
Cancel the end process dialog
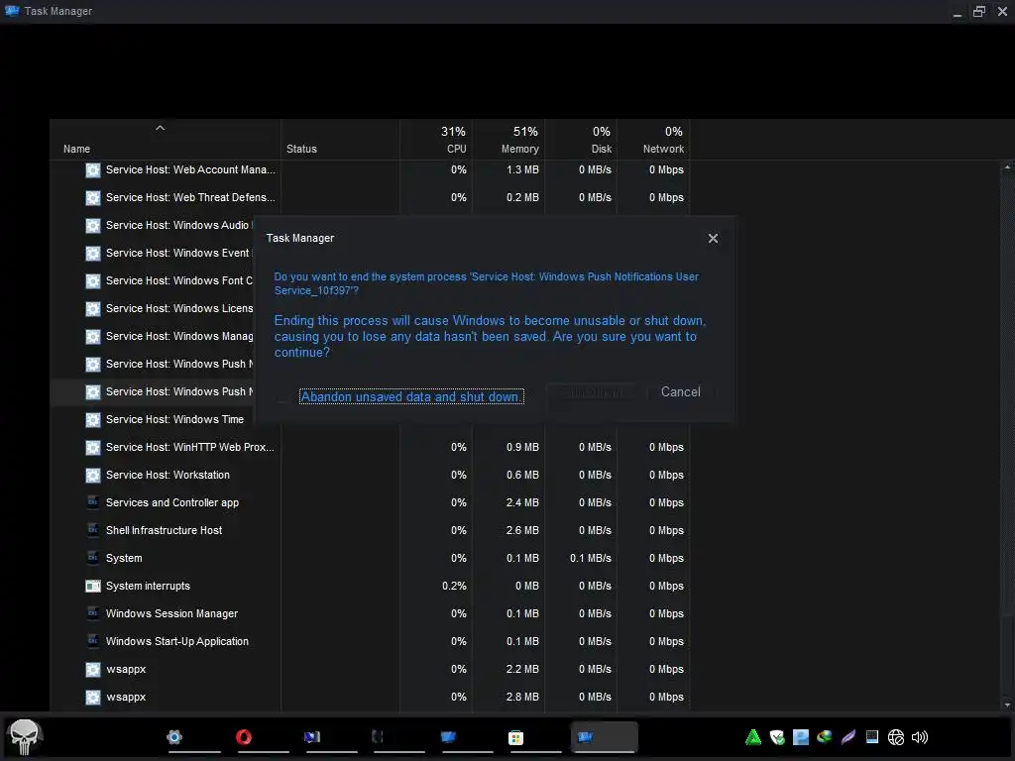point(681,392)
